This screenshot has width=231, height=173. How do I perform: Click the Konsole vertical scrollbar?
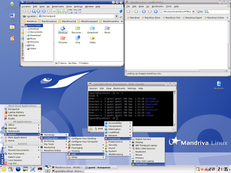(175, 109)
